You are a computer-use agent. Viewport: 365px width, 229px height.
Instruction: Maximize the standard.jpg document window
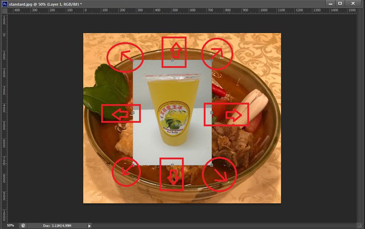pos(340,3)
